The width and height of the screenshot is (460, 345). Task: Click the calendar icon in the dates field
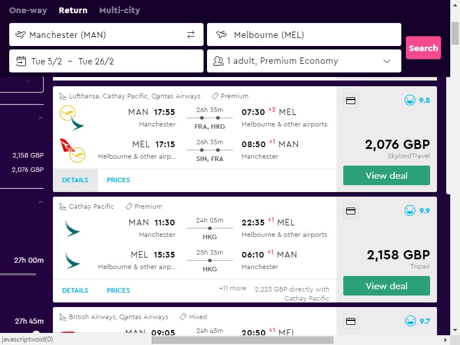pyautogui.click(x=21, y=61)
